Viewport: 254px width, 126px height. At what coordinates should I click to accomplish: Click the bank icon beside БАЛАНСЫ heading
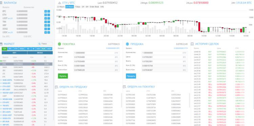(x=1, y=3)
